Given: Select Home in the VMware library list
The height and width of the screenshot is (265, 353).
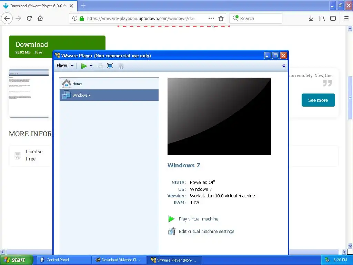Looking at the screenshot, I should pyautogui.click(x=109, y=84).
